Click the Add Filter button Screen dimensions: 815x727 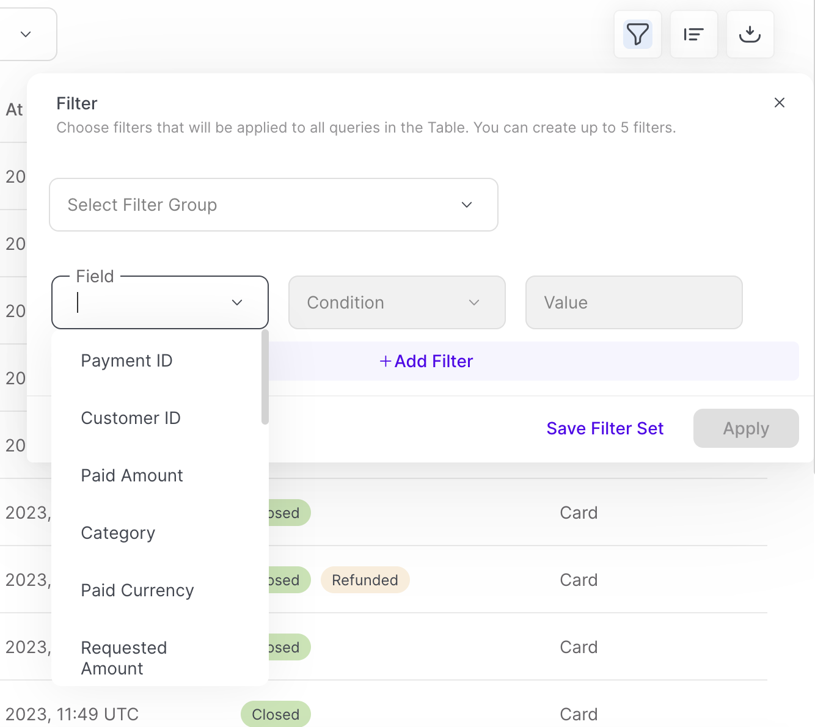pyautogui.click(x=426, y=361)
